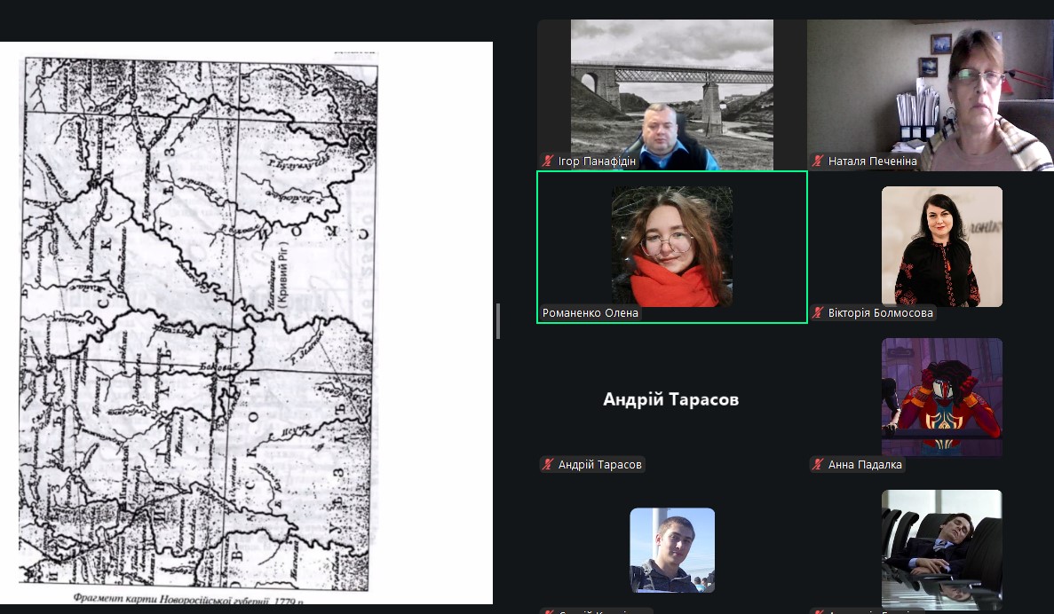Click the muted mic icon by Андрій Тарасов label

(x=549, y=465)
